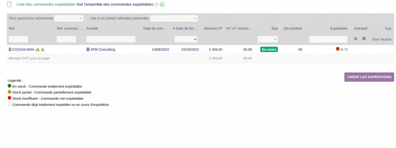The width and height of the screenshot is (396, 148).
Task: Open the ATM Consulting company link
Action: pos(102,49)
